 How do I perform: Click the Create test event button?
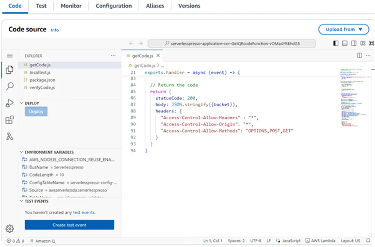click(69, 225)
